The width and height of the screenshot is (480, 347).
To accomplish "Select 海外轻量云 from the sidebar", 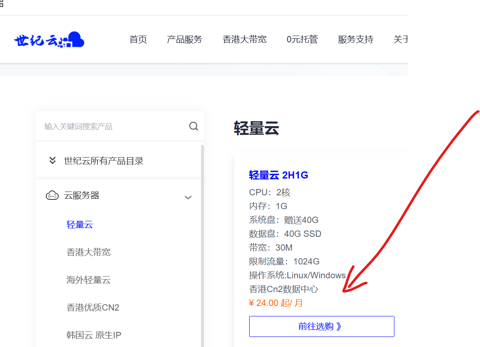I will pyautogui.click(x=89, y=280).
